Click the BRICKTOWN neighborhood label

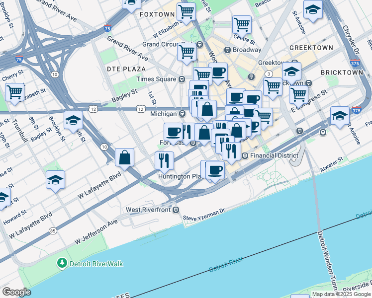(x=342, y=73)
